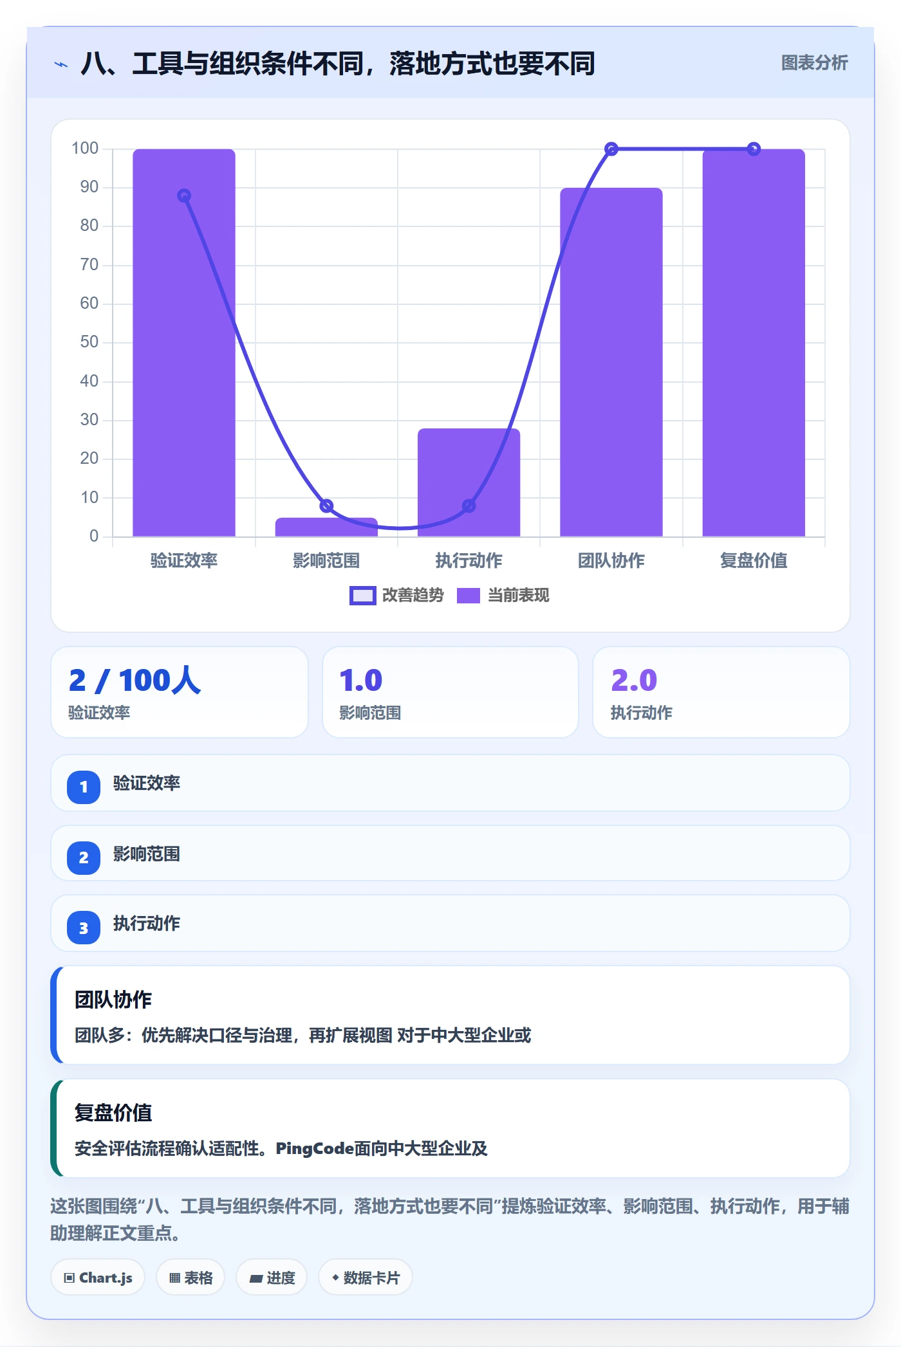This screenshot has width=901, height=1347.
Task: Click the 团队协作 line data point
Action: (x=611, y=149)
